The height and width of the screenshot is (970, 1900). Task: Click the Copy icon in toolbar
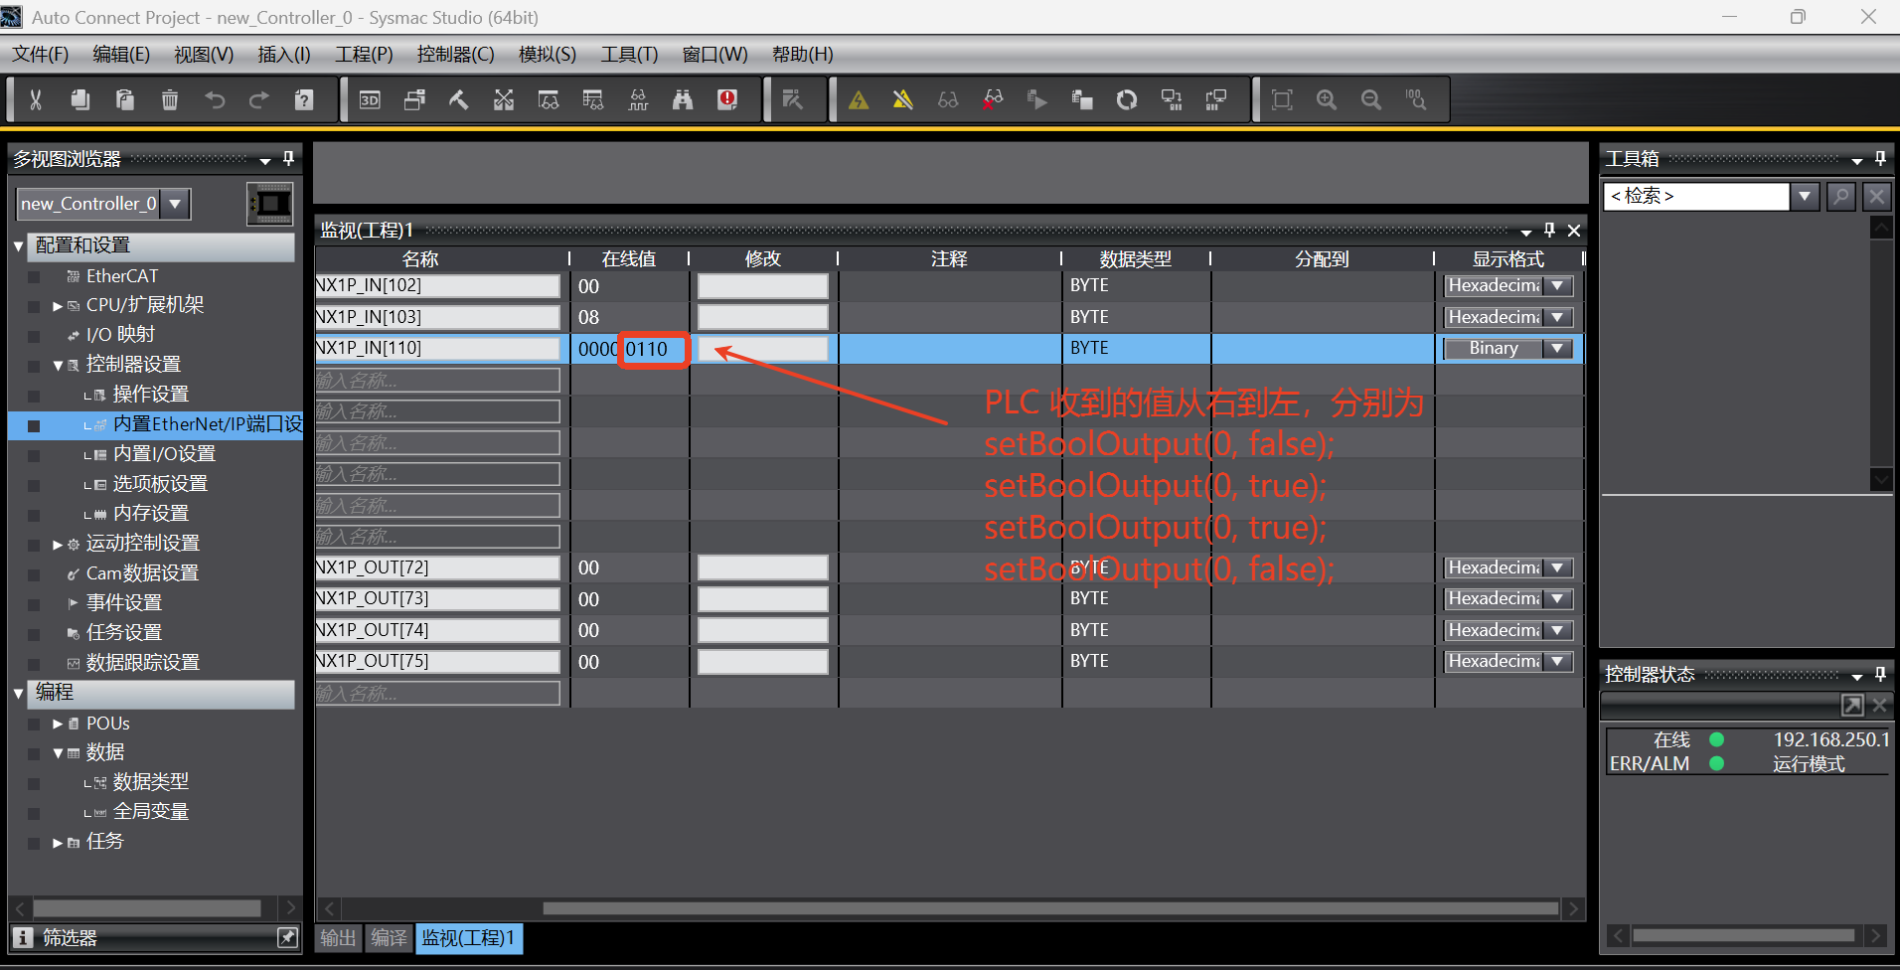point(80,99)
